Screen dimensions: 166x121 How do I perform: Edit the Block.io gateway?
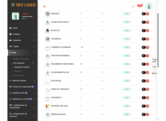(144, 30)
